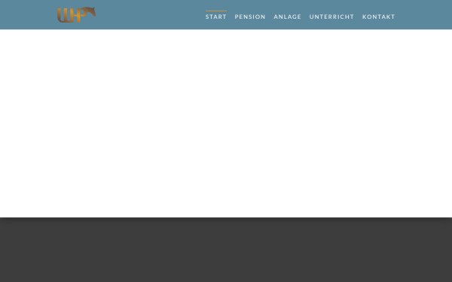This screenshot has width=452, height=282.
Task: Go to the PENSION page
Action: tap(250, 17)
